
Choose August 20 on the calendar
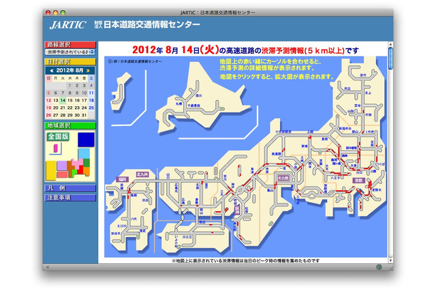pyautogui.click(x=56, y=108)
